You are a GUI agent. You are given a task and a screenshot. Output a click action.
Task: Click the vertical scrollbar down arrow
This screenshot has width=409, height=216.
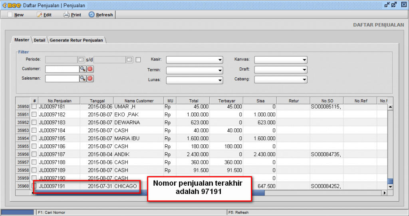pyautogui.click(x=390, y=187)
